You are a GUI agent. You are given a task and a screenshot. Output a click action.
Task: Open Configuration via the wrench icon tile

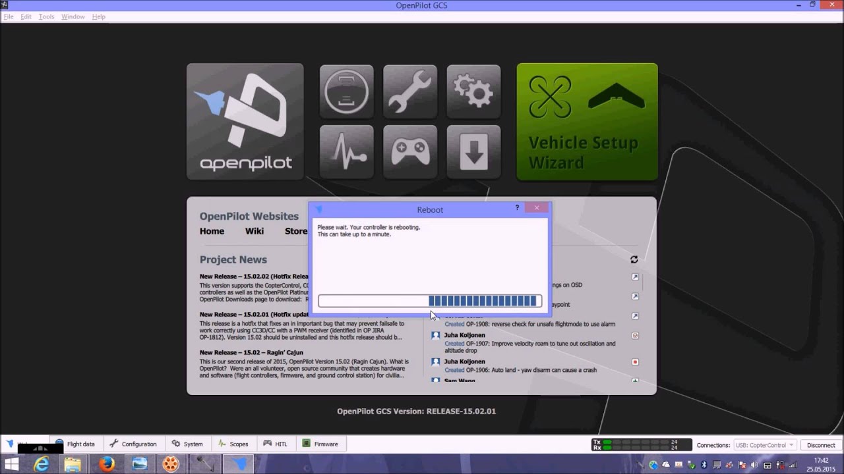410,90
